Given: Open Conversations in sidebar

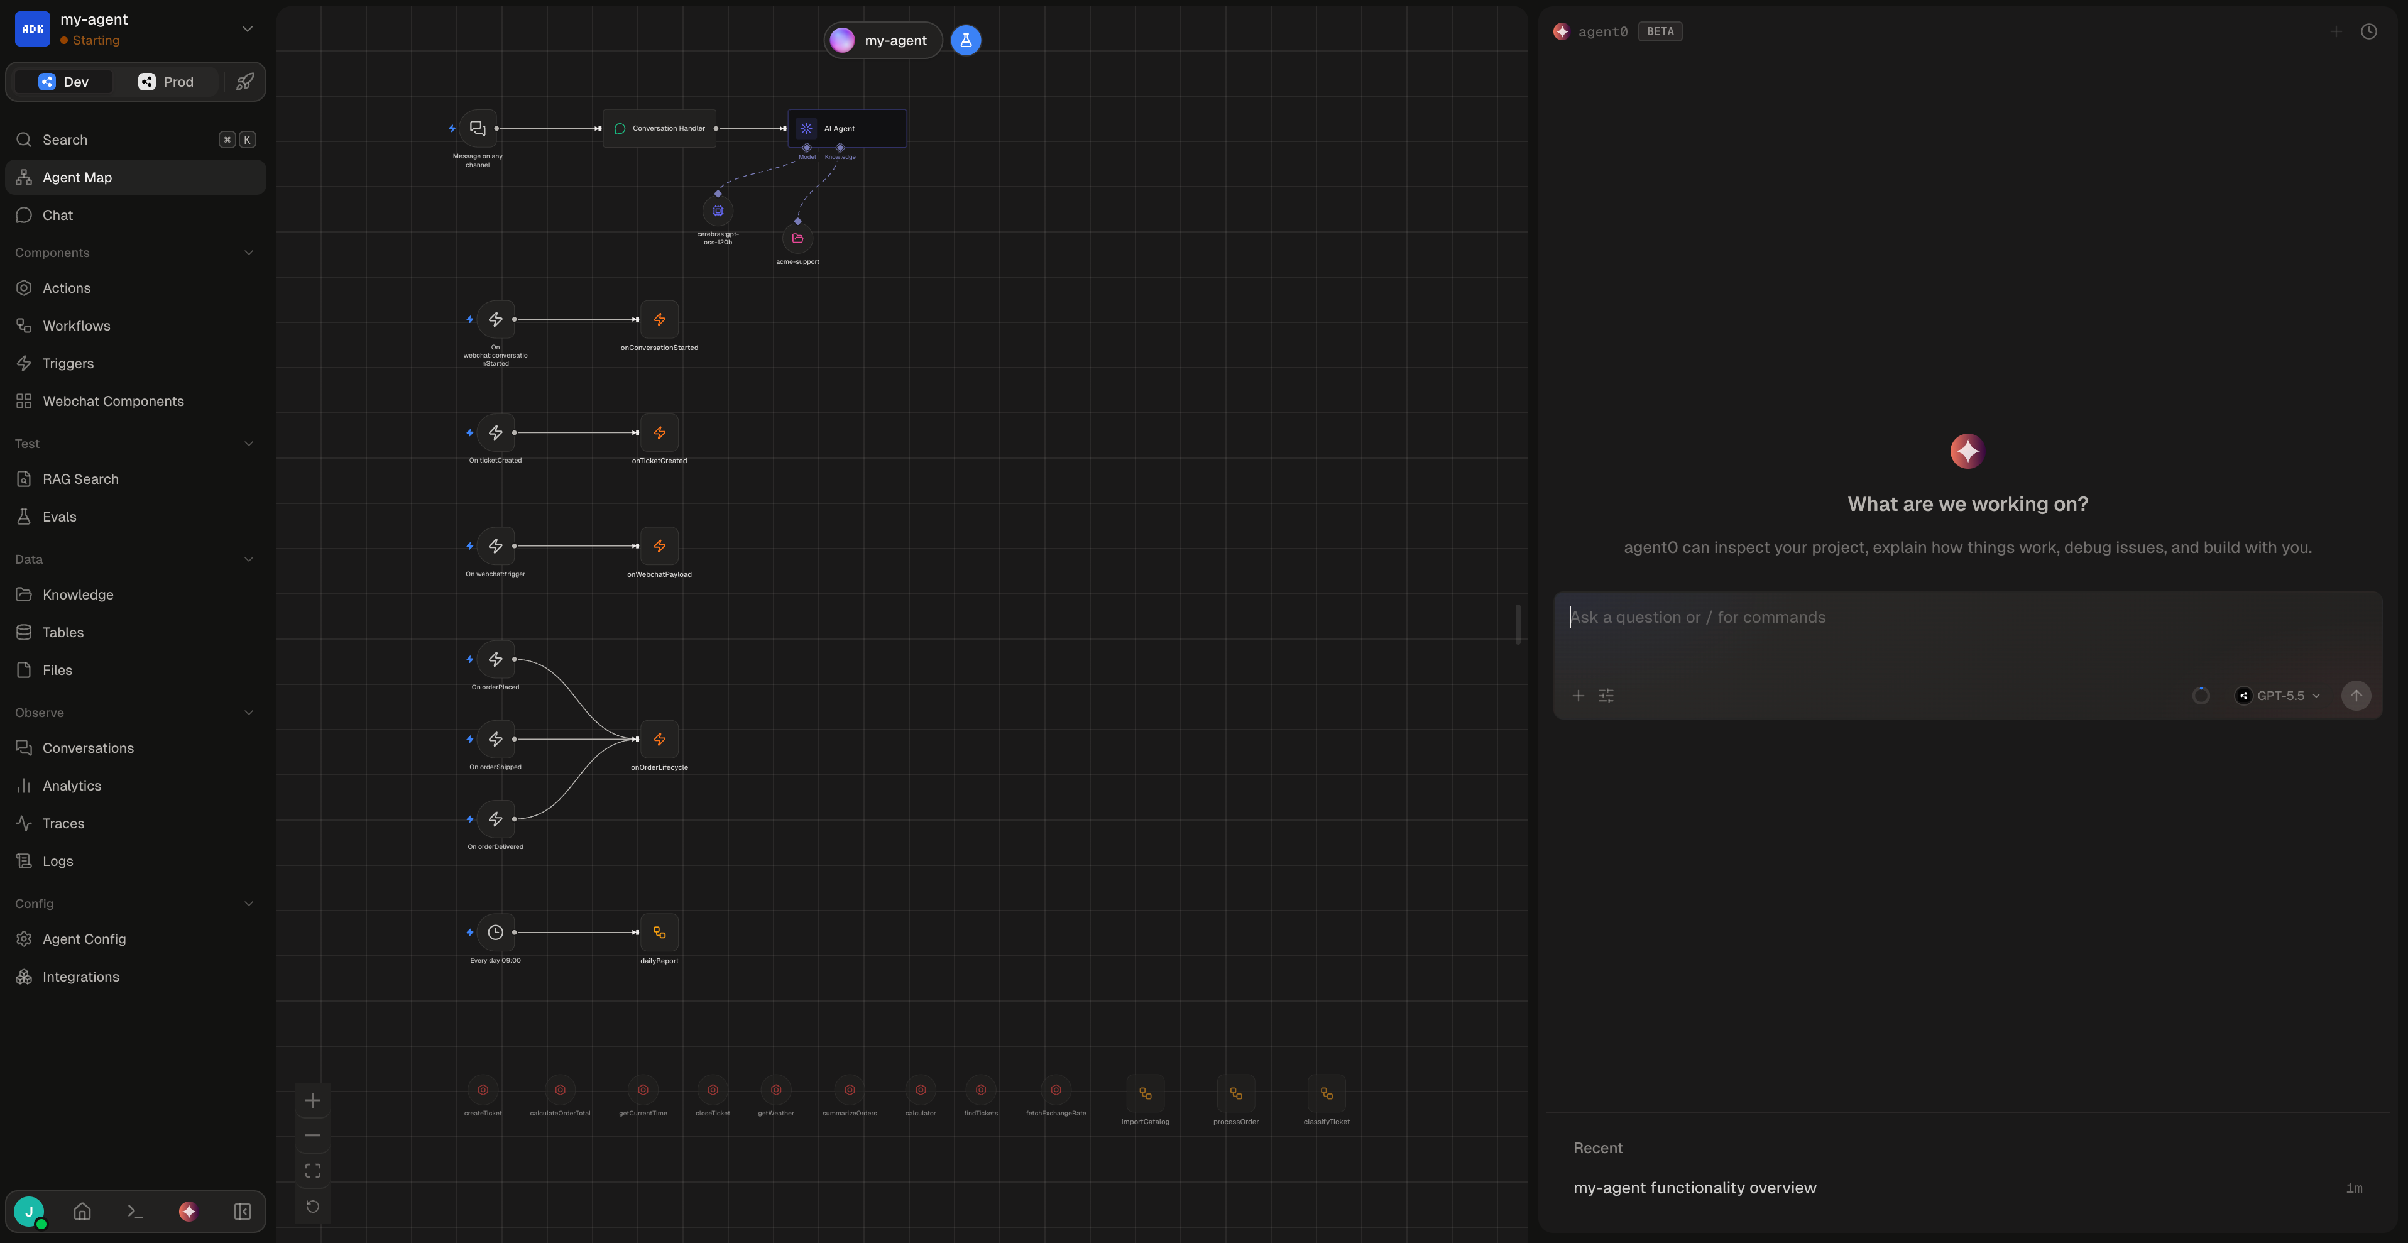Looking at the screenshot, I should pos(136,748).
